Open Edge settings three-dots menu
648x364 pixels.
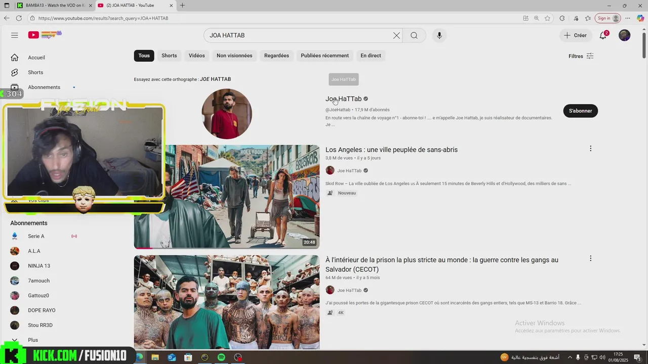coord(628,18)
